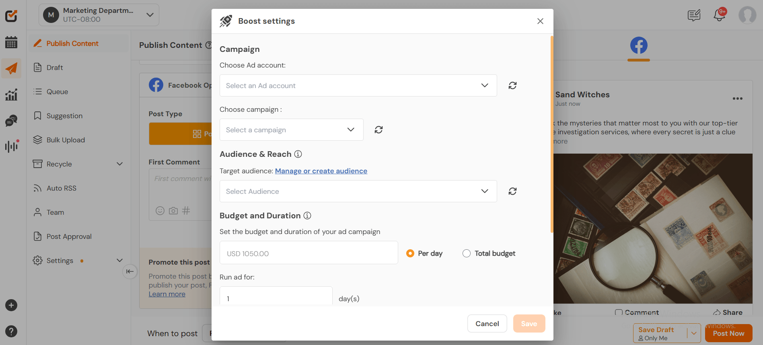Image resolution: width=763 pixels, height=345 pixels.
Task: Click the Post Now button
Action: pyautogui.click(x=728, y=333)
